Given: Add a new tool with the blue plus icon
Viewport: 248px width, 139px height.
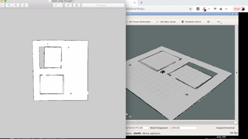Looking at the screenshot, I should 208,22.
